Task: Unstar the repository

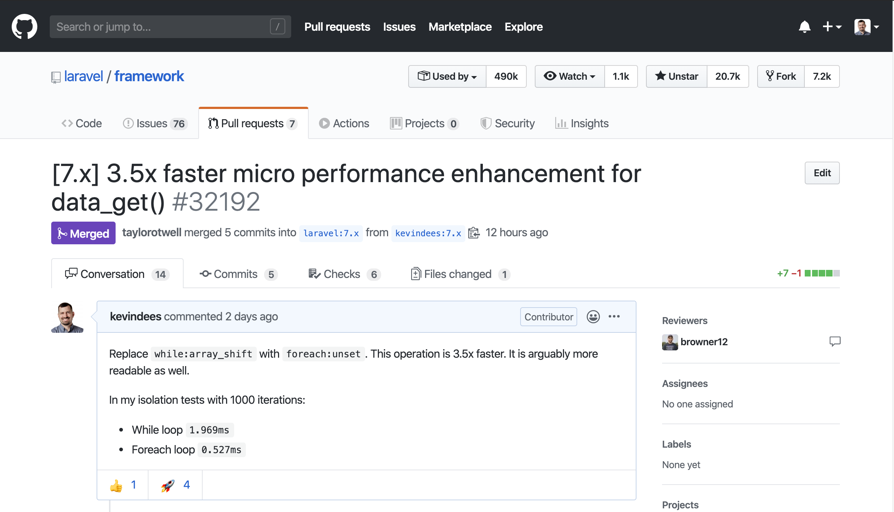Action: pos(676,76)
